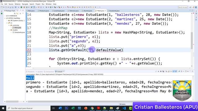The image size is (198, 111).
Task: Open the Window menu
Action: (49, 4)
